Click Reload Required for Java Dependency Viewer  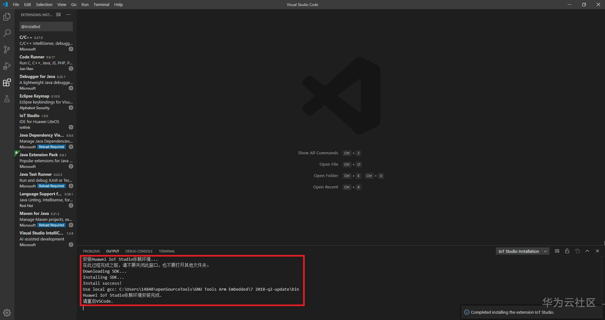[x=51, y=147]
